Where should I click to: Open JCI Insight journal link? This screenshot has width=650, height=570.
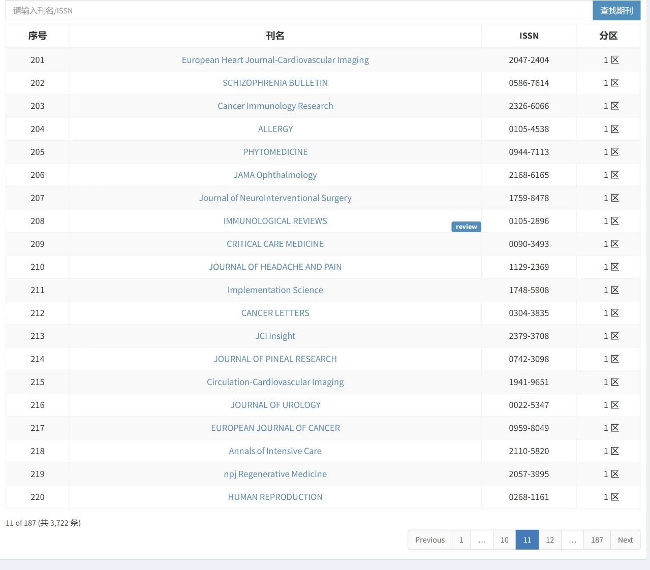point(275,336)
